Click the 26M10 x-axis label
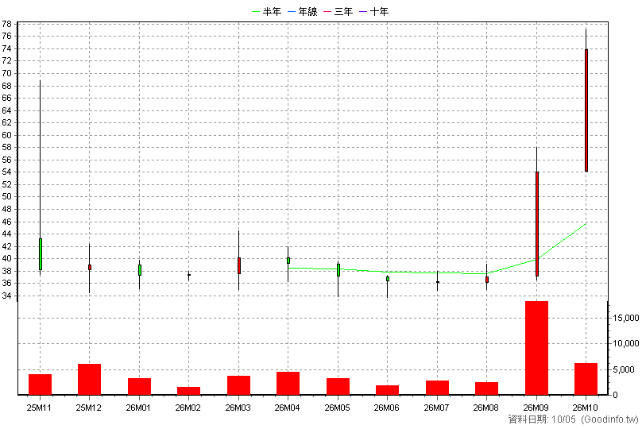Viewport: 642px width, 429px height. point(585,408)
